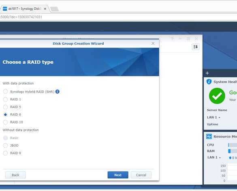This screenshot has width=237, height=191.
Task: Close the Disk Group Creation Wizard
Action: pos(153,43)
